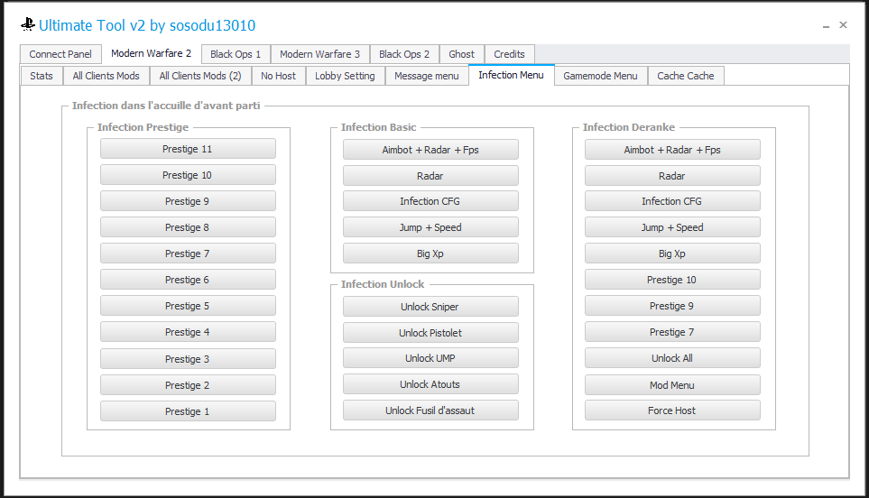This screenshot has height=498, width=869.
Task: Select the Prestige 1 button
Action: pyautogui.click(x=188, y=411)
